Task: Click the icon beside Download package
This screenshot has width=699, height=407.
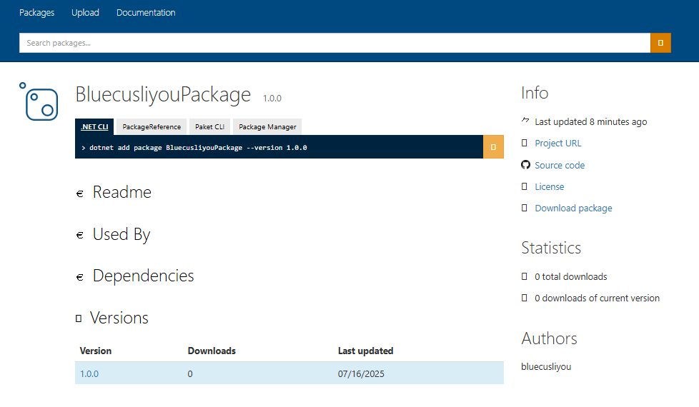Action: tap(525, 208)
